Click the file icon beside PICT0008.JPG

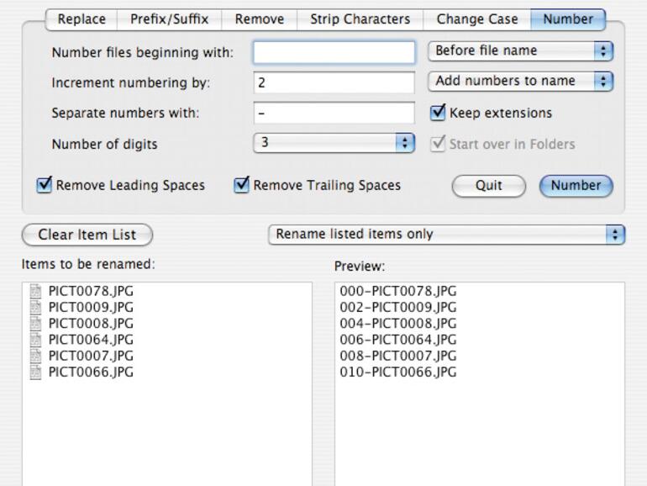[x=35, y=323]
